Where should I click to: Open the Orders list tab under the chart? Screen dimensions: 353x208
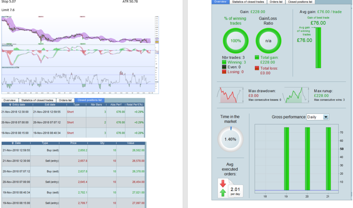pyautogui.click(x=65, y=100)
